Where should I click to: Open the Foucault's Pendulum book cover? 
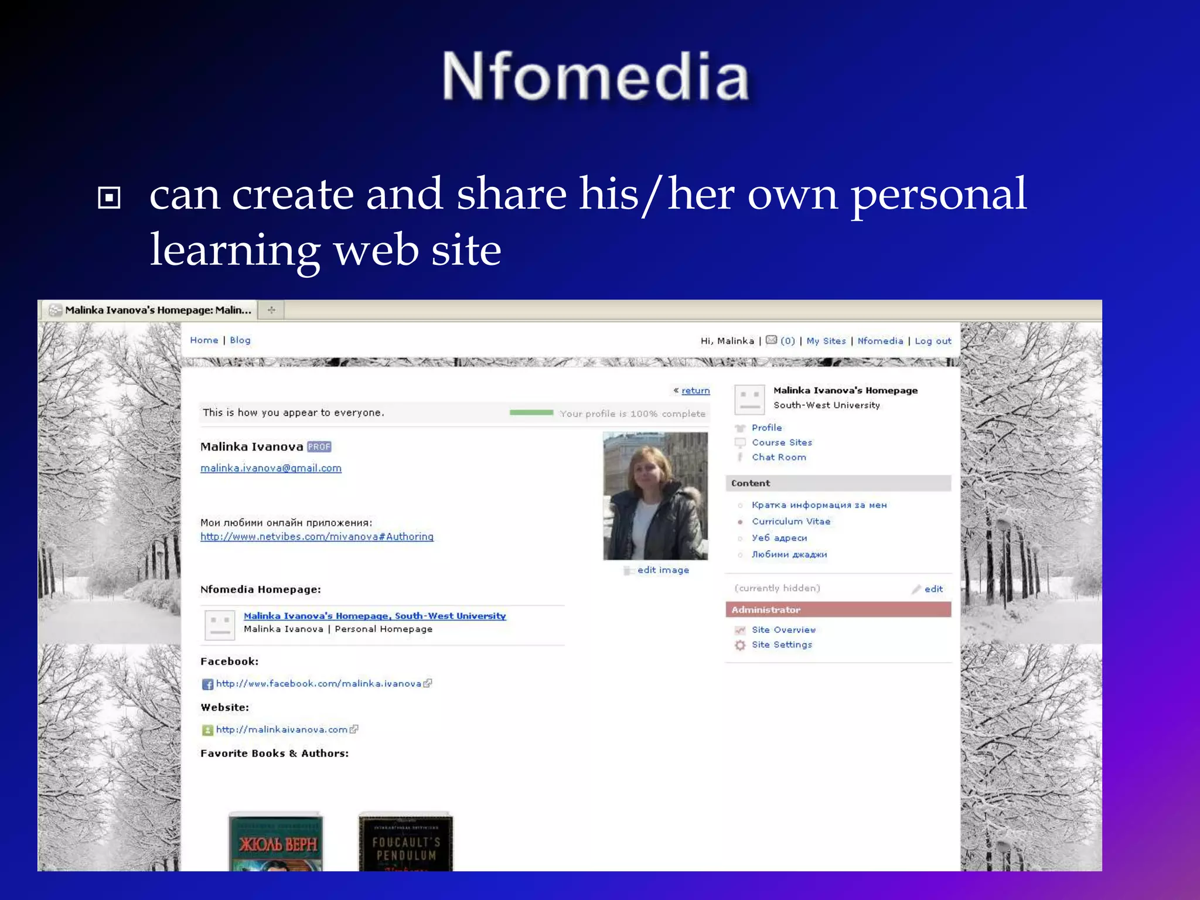(x=405, y=841)
